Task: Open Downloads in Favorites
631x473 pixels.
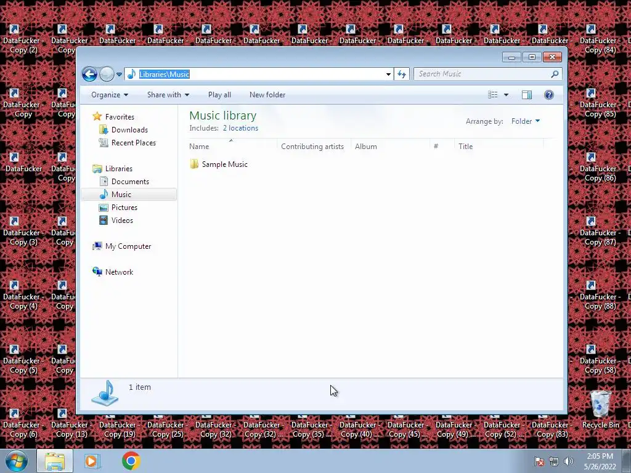Action: [129, 130]
